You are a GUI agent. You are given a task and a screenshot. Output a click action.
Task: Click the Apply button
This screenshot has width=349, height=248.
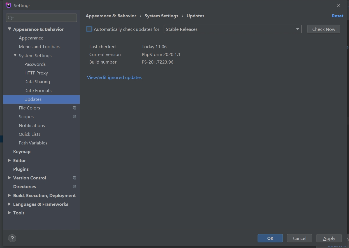[x=329, y=238]
